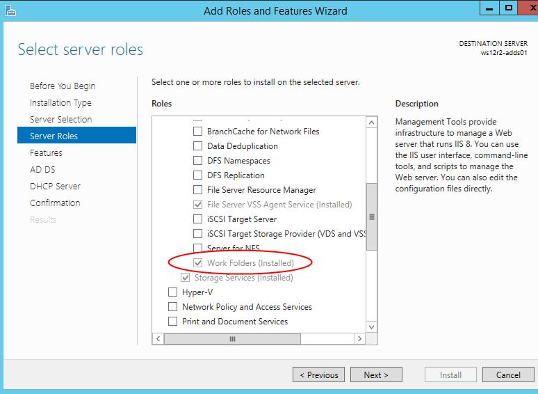Click the vertical scrollbar thumb in Roles
The height and width of the screenshot is (394, 538).
point(372,216)
